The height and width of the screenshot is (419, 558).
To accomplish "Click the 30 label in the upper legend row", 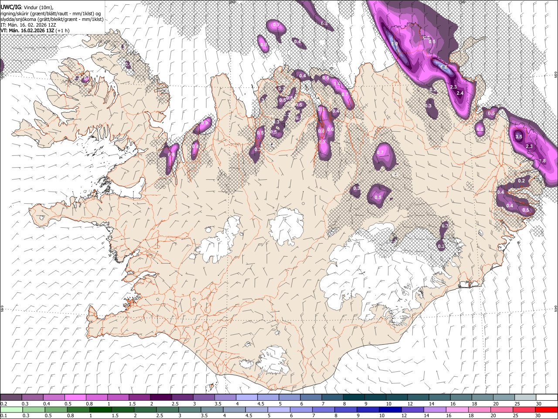I will [x=538, y=404].
